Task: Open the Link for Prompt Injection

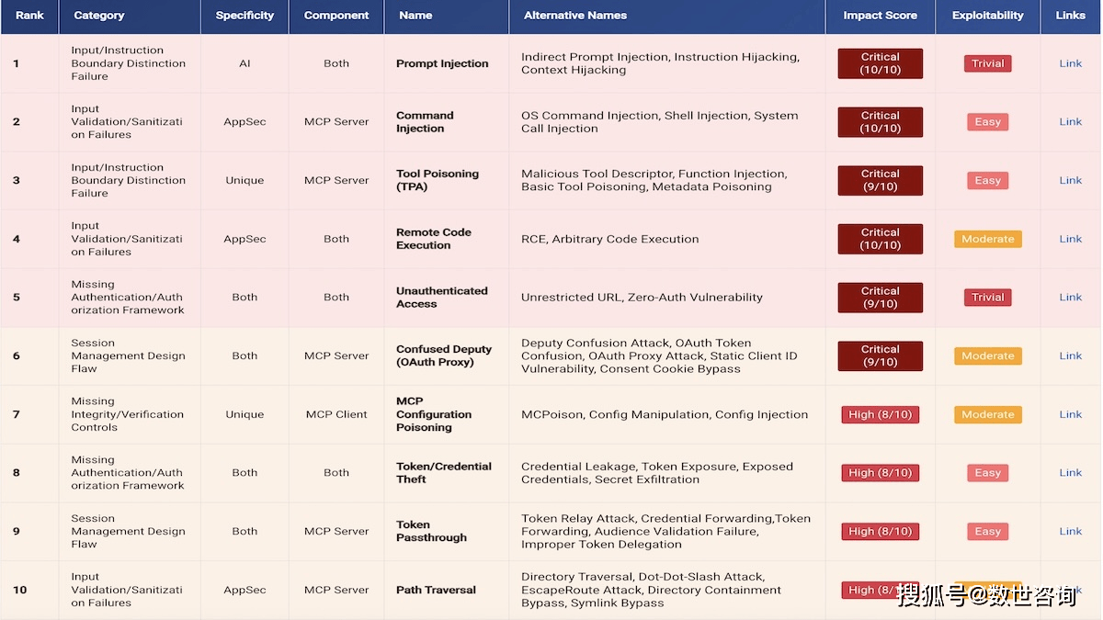Action: tap(1070, 63)
